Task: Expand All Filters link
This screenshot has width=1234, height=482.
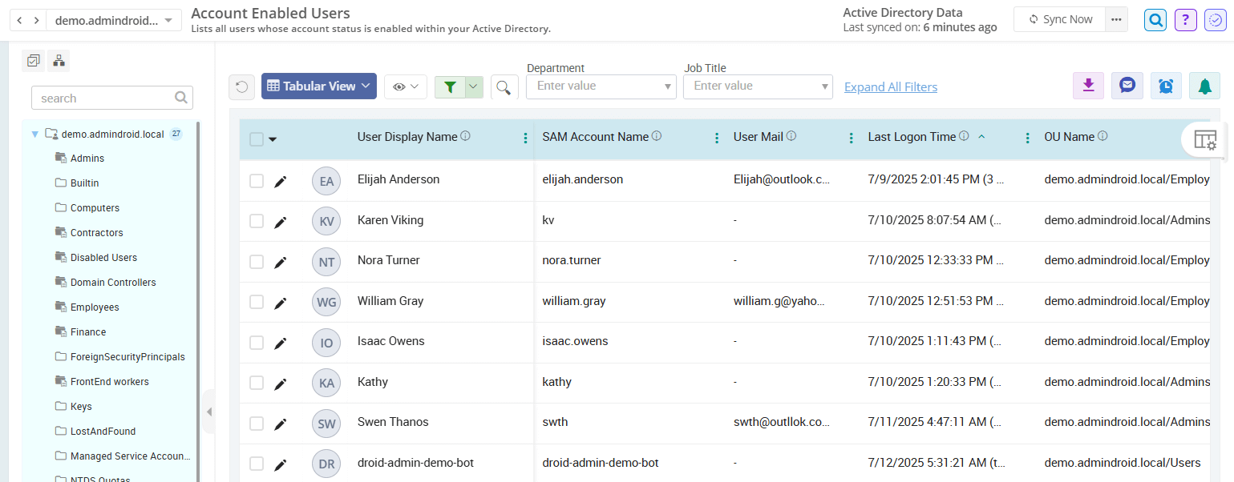Action: point(890,86)
